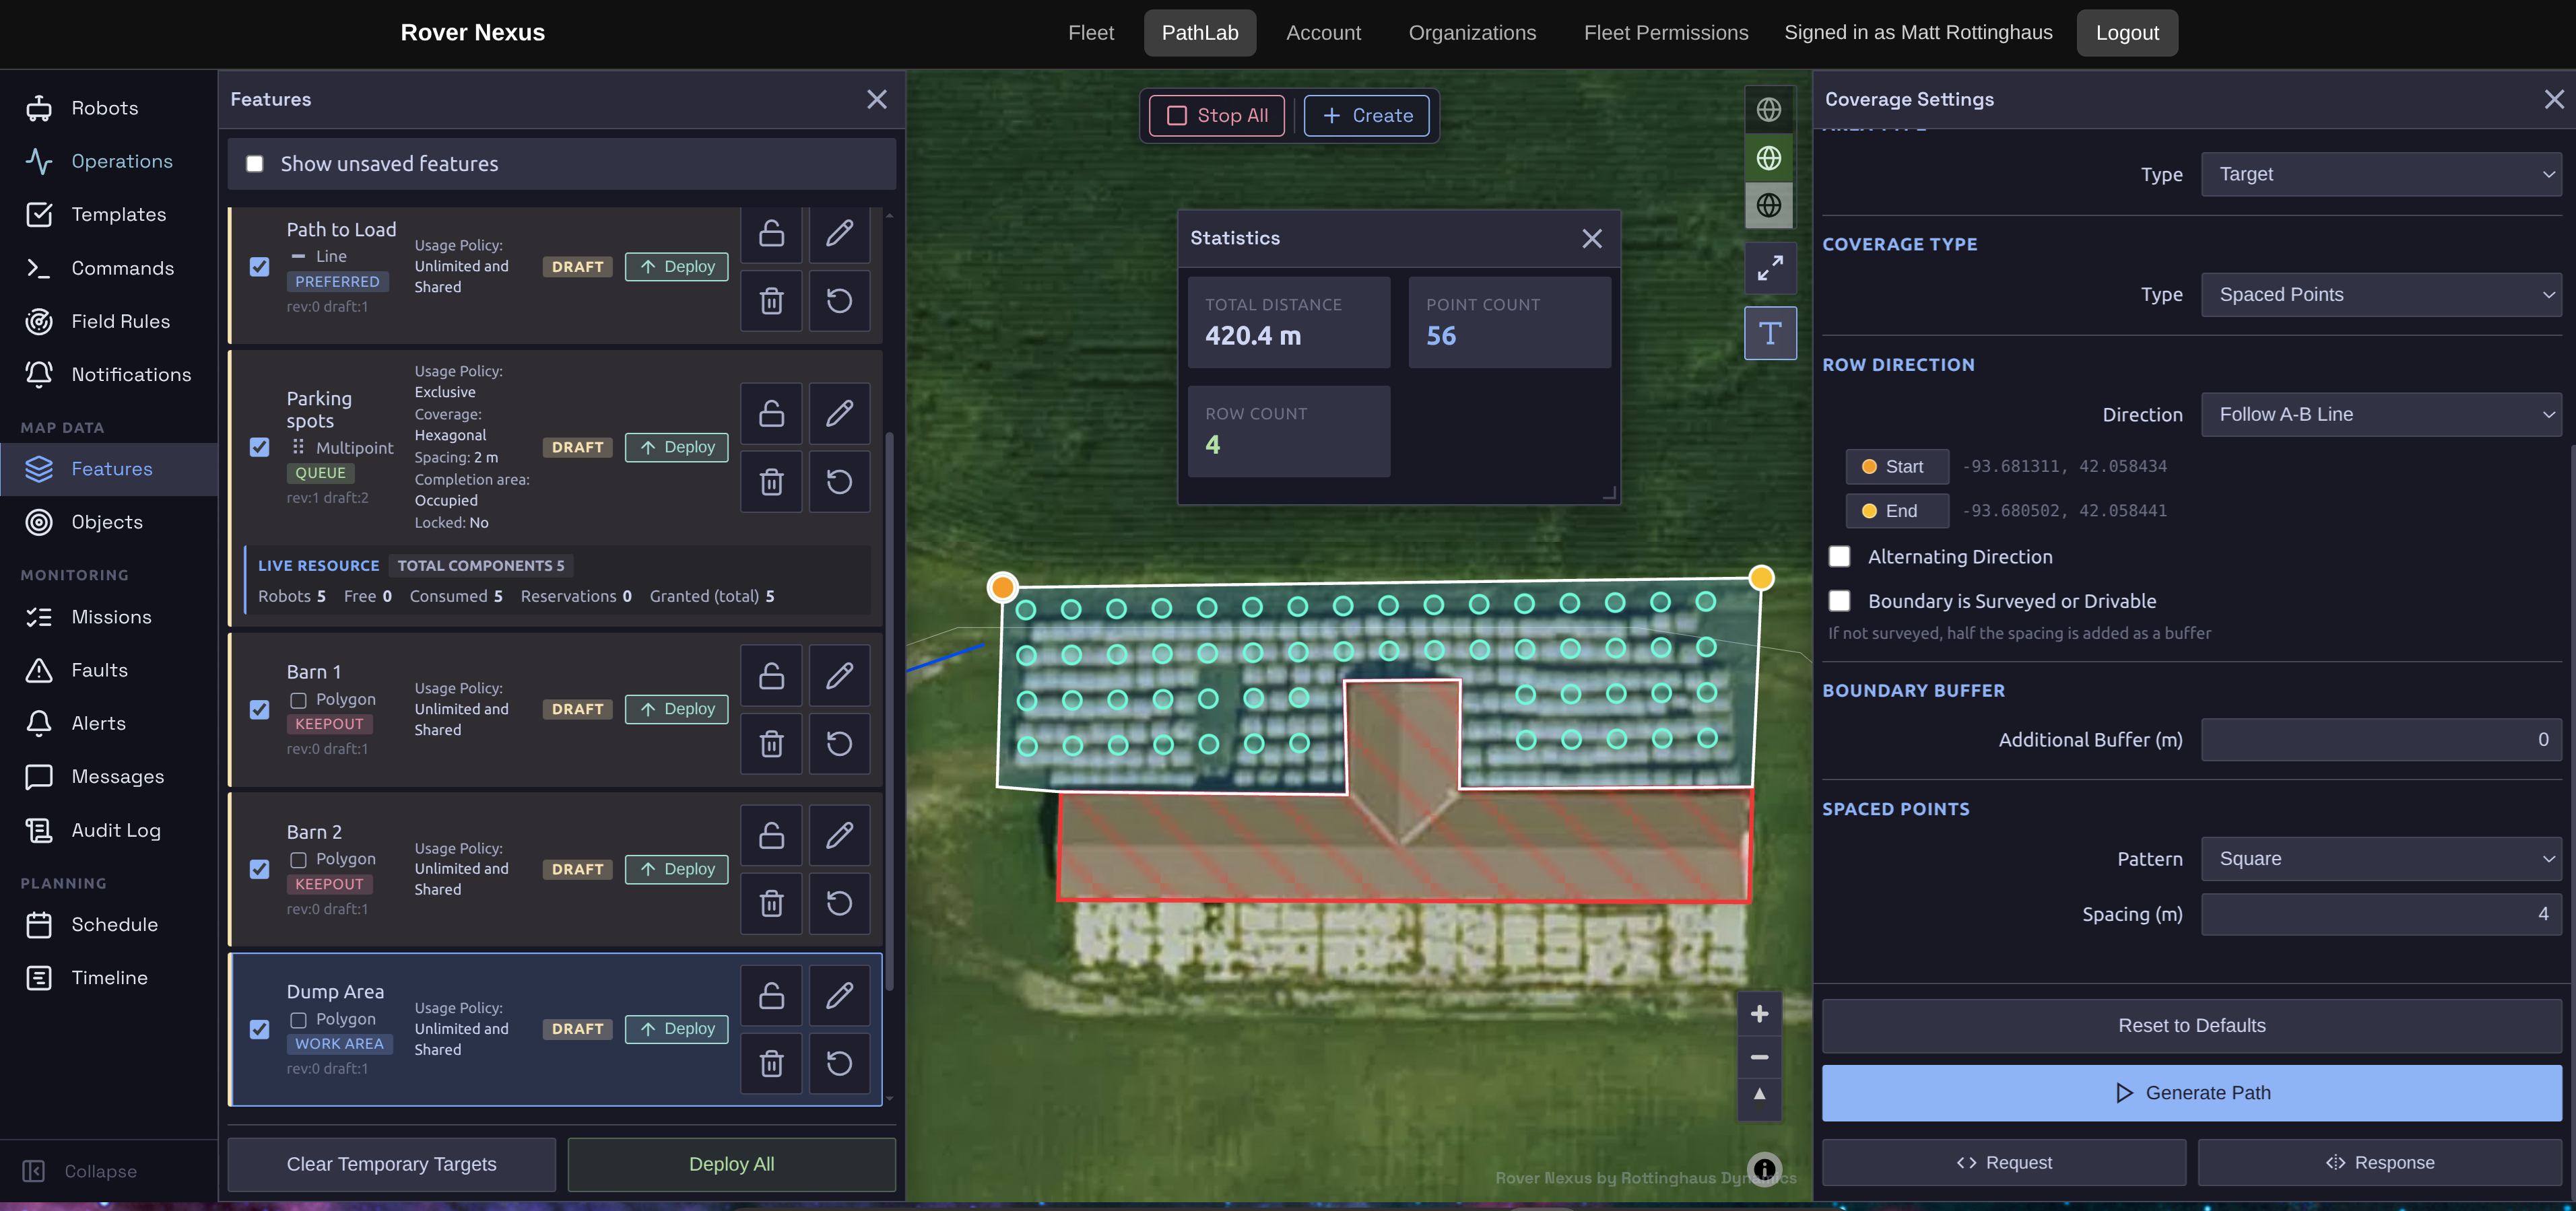This screenshot has width=2576, height=1211.
Task: Delete the Parking spots feature
Action: point(771,481)
